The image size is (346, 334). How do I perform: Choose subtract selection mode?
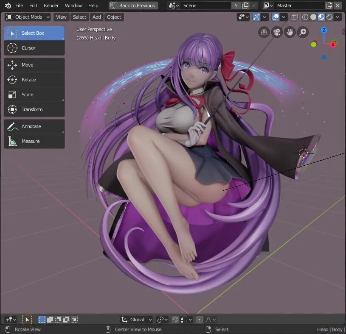pos(58,320)
